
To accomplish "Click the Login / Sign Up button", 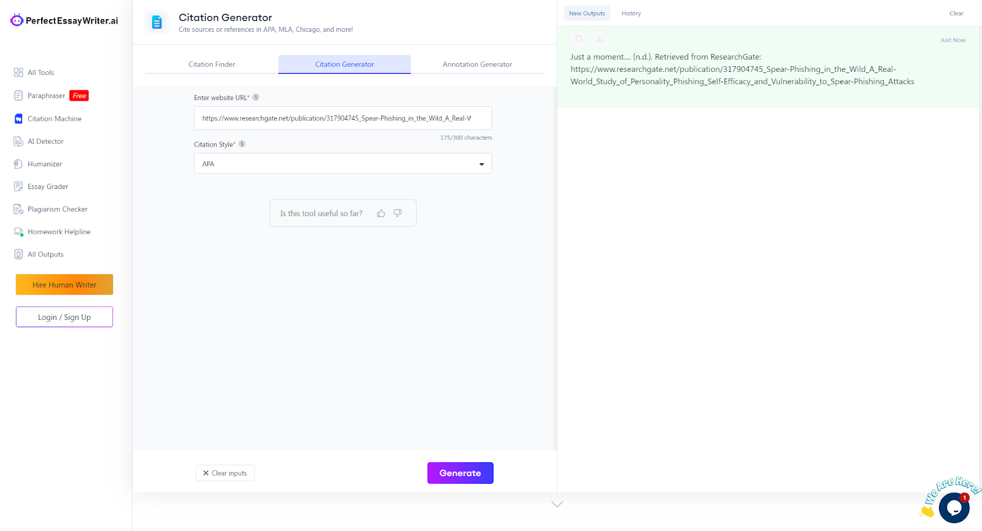I will pos(64,317).
